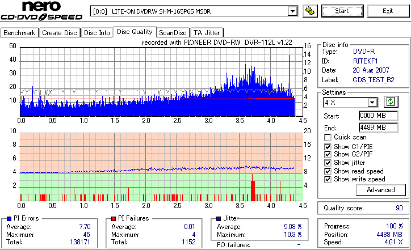This screenshot has width=411, height=250.
Task: Go to the Disc Info tab
Action: 97,33
